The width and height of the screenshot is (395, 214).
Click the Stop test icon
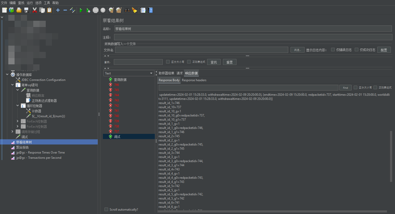96,10
